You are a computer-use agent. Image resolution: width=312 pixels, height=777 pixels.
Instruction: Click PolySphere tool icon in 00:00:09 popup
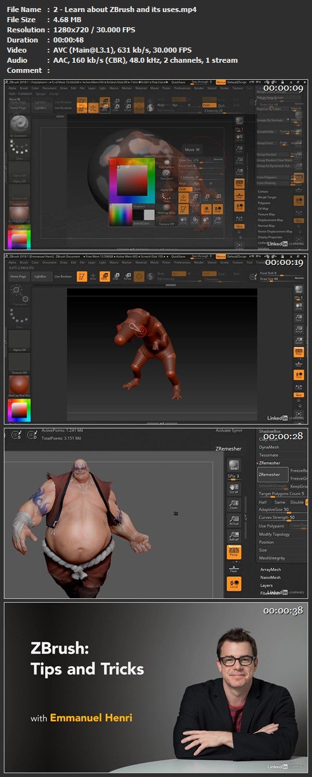click(x=166, y=164)
